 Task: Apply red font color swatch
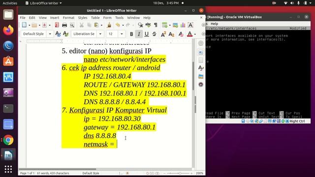tap(189, 34)
